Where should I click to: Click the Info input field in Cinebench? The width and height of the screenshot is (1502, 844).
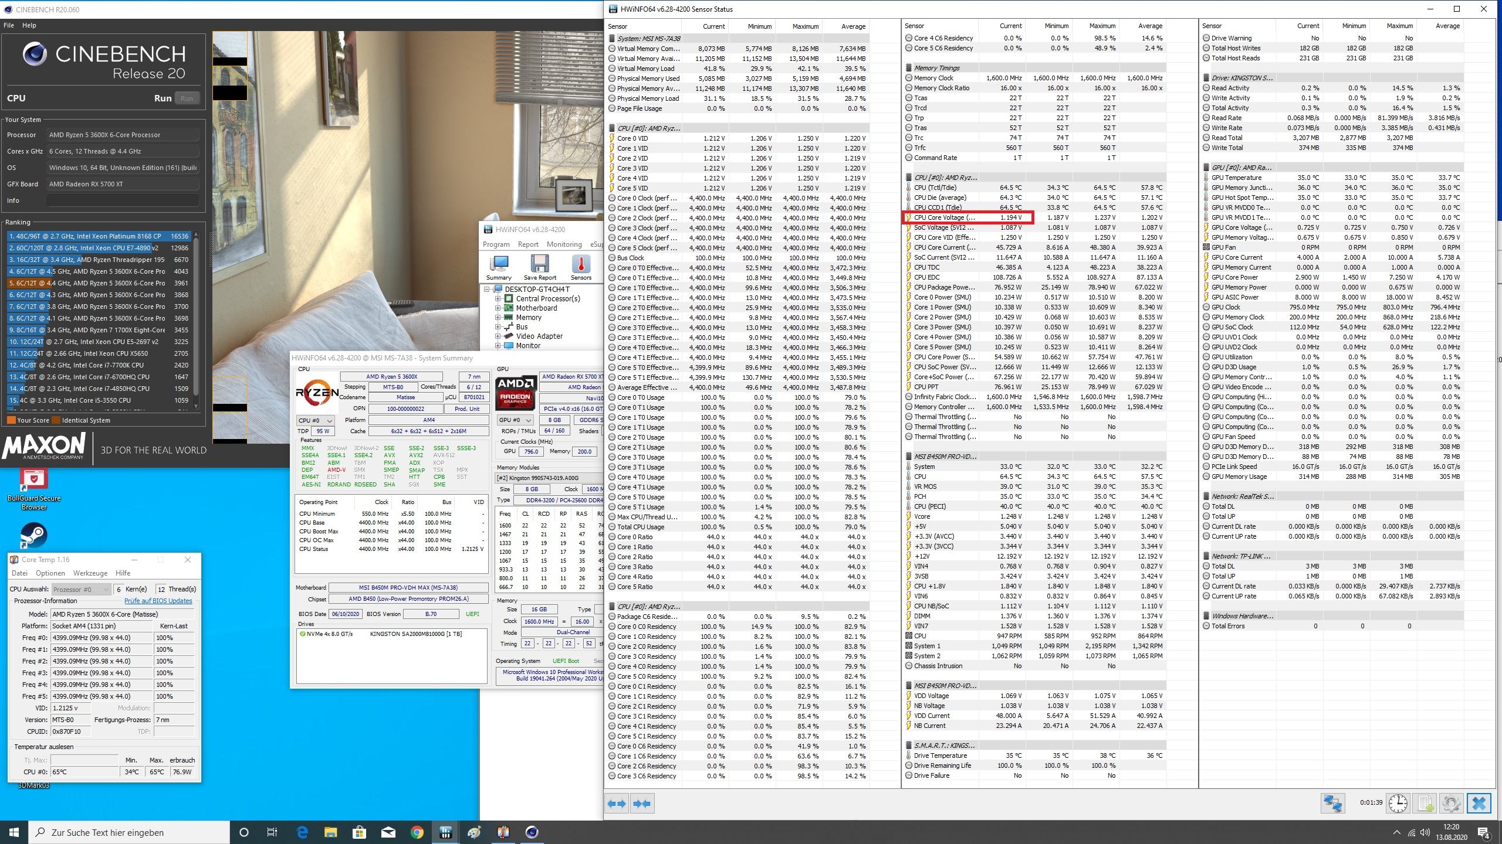[x=123, y=200]
